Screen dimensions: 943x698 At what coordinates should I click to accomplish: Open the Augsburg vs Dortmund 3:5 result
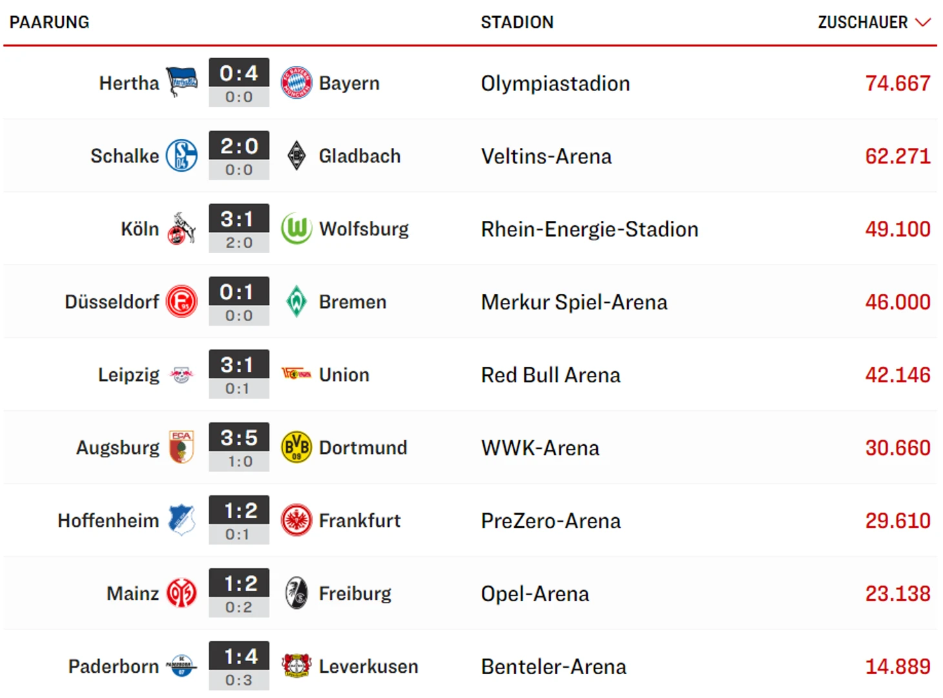point(238,438)
